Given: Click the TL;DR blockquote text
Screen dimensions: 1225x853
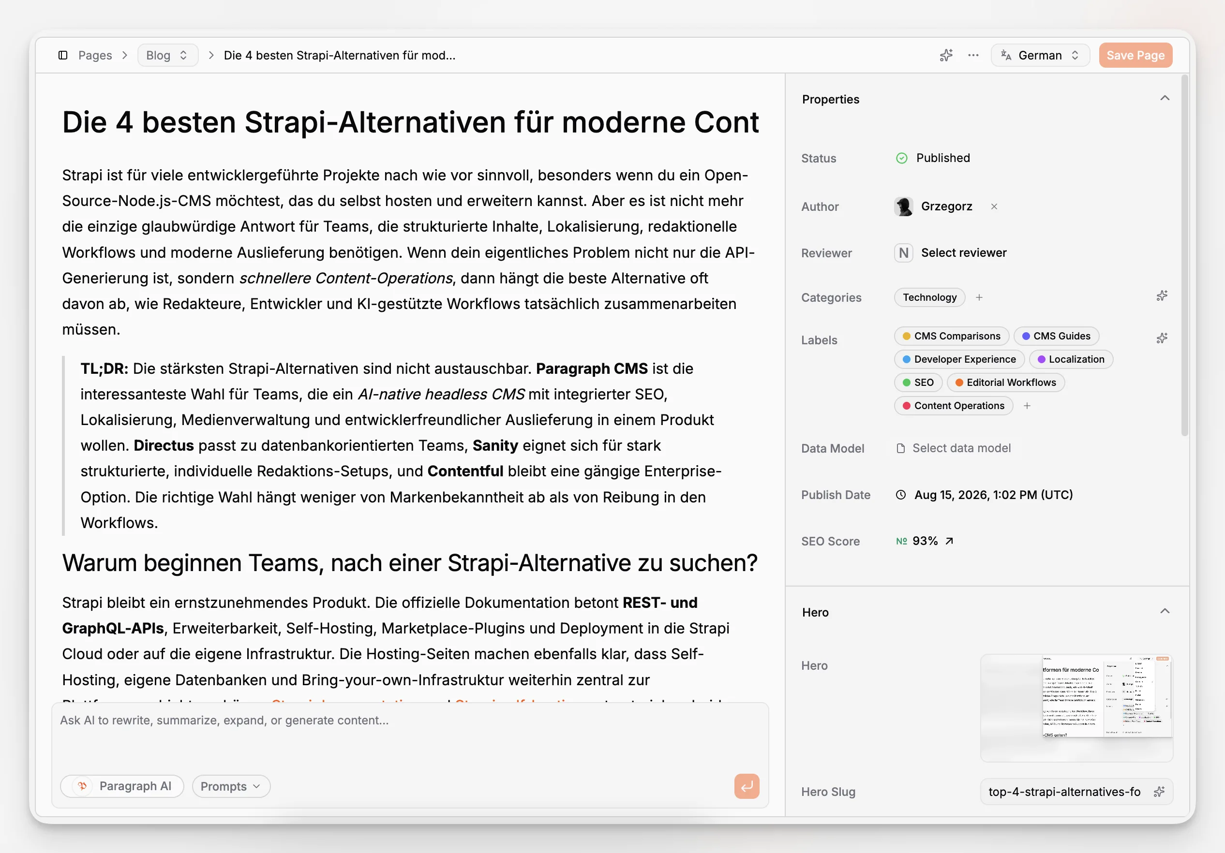Looking at the screenshot, I should point(401,446).
